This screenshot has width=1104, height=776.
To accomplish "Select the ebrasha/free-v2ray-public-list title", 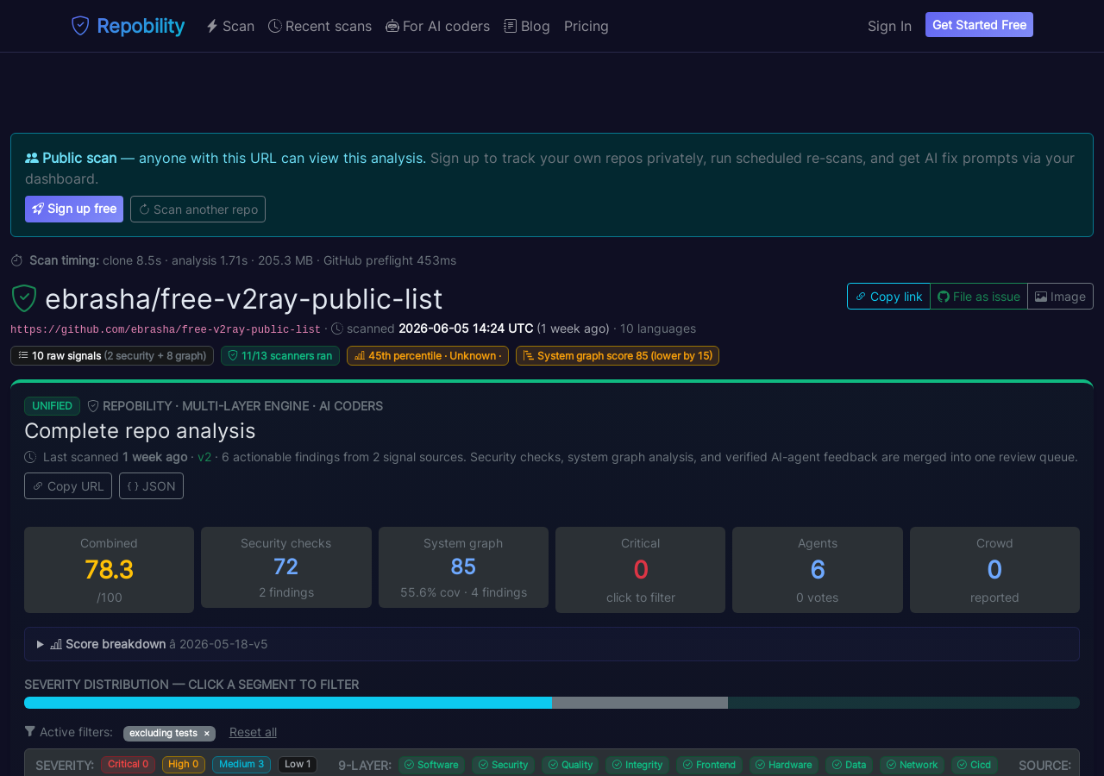I will pyautogui.click(x=243, y=298).
